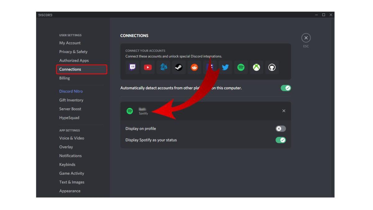Enable Display on profile for Spotify

click(x=280, y=128)
